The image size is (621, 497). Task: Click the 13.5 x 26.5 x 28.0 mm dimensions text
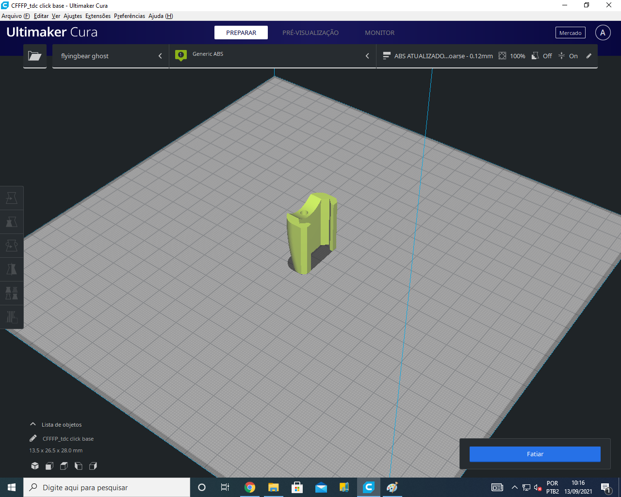click(56, 450)
